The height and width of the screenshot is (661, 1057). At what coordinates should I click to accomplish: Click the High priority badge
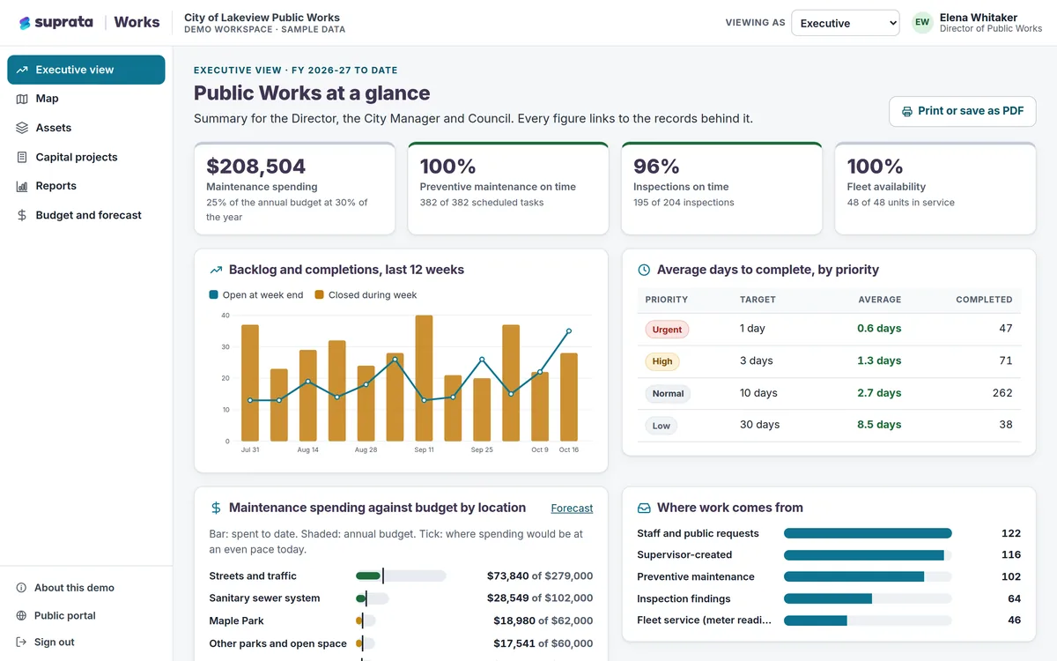(x=662, y=361)
